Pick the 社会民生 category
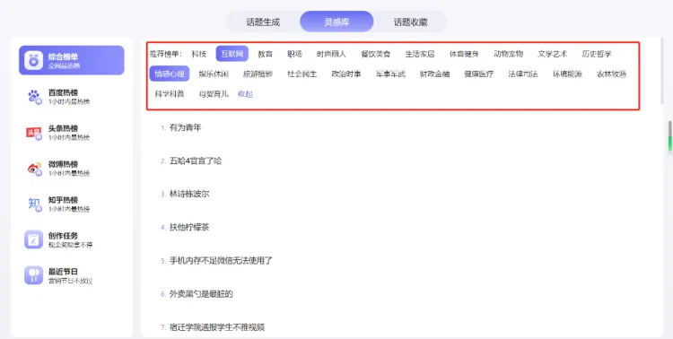The image size is (673, 339). 302,74
